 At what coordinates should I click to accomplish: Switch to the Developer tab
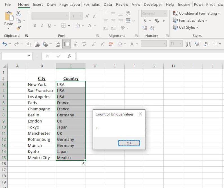[153, 4]
